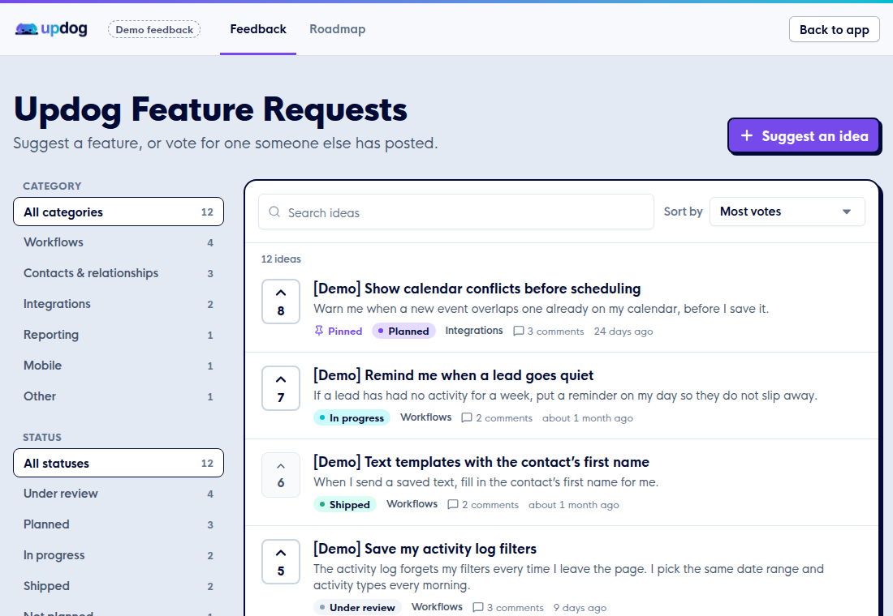Open Remind me when a lead goes quiet
Image resolution: width=893 pixels, height=616 pixels.
tap(453, 375)
